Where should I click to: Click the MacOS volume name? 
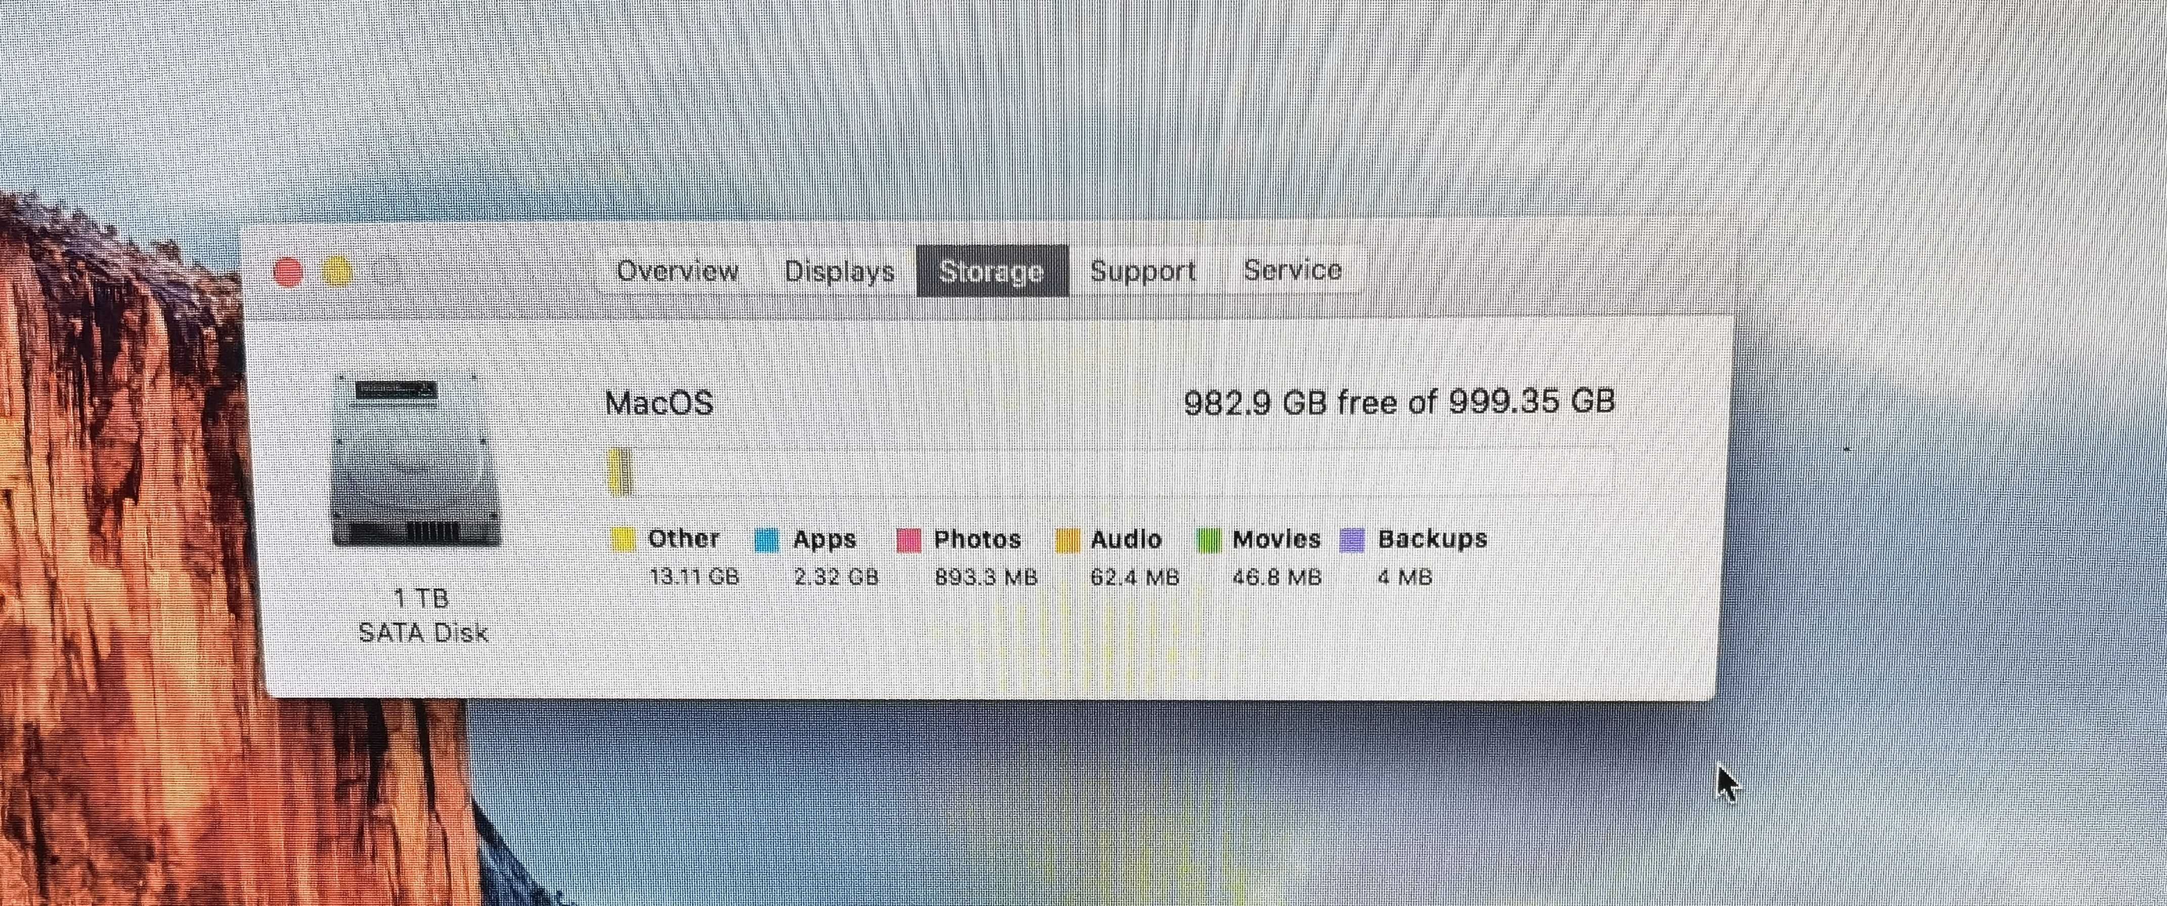coord(659,403)
